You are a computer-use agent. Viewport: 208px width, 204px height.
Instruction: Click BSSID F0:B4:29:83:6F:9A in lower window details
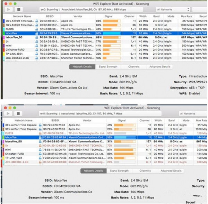(67, 186)
